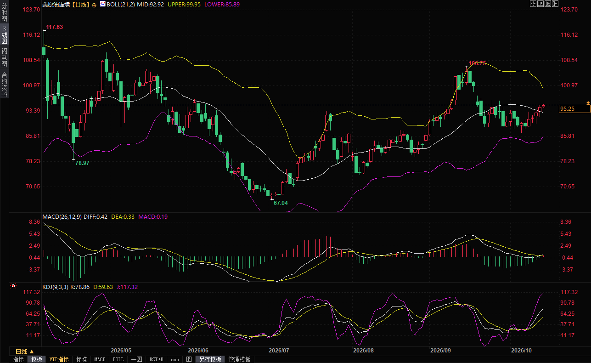
Task: Click the current price tag 95.25
Action: (x=574, y=109)
